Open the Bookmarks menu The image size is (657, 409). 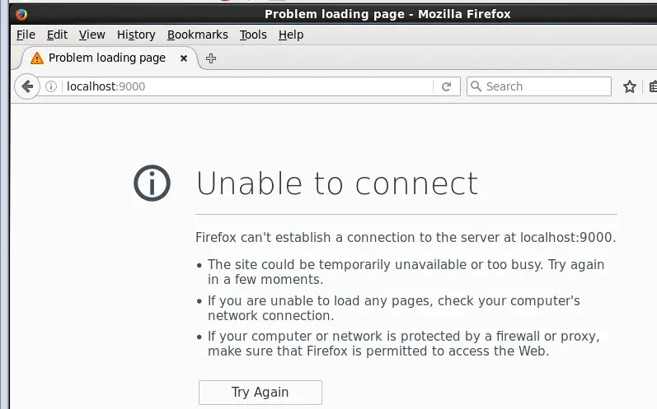click(197, 35)
